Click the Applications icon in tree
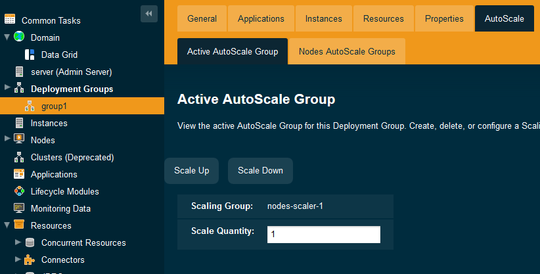The height and width of the screenshot is (274, 540). [x=19, y=174]
